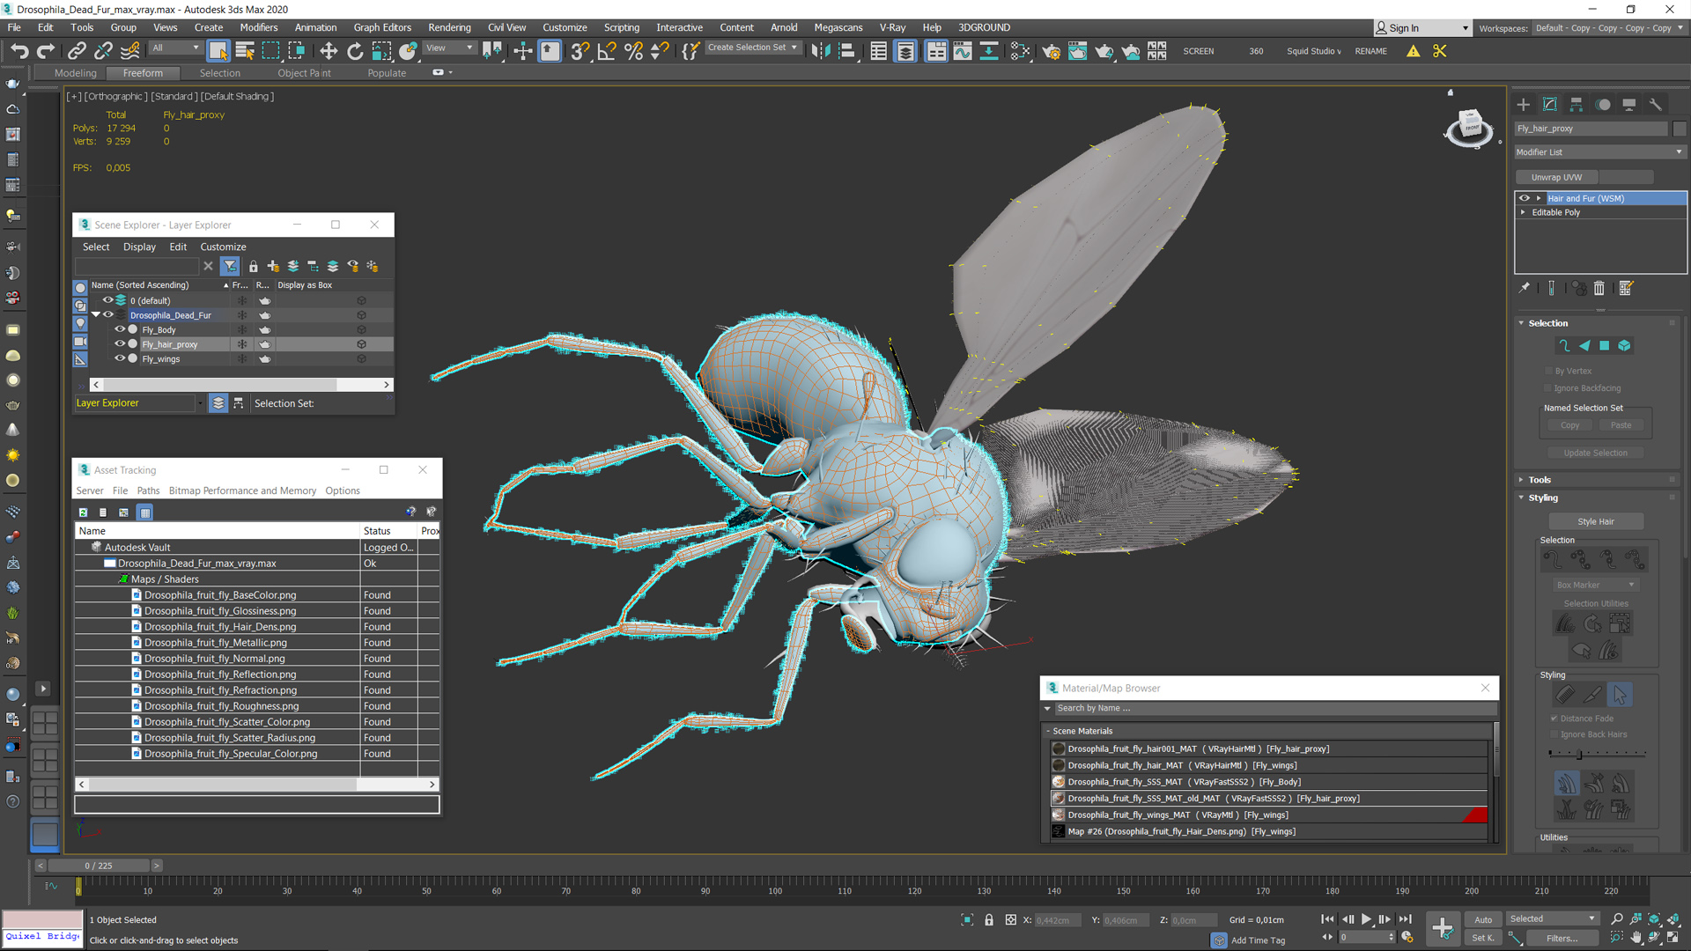Click the 0 / 225 time slider

(98, 866)
